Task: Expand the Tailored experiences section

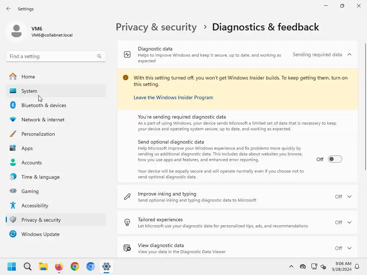Action: click(349, 222)
